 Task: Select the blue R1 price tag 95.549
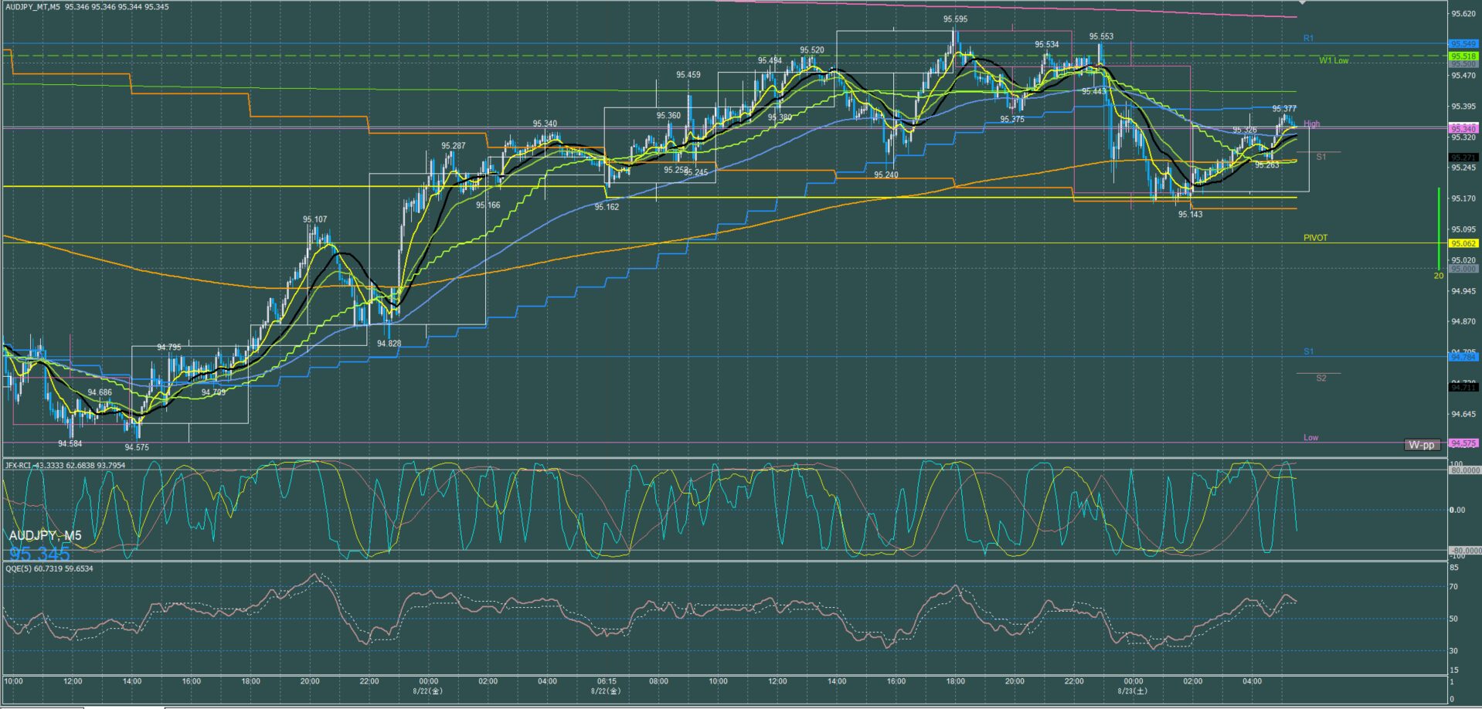click(1463, 44)
